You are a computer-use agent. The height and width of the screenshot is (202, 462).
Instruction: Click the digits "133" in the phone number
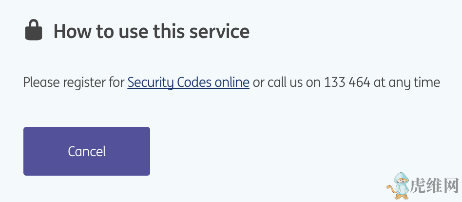(x=334, y=82)
